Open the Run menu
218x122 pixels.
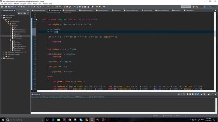[x=40, y=4]
